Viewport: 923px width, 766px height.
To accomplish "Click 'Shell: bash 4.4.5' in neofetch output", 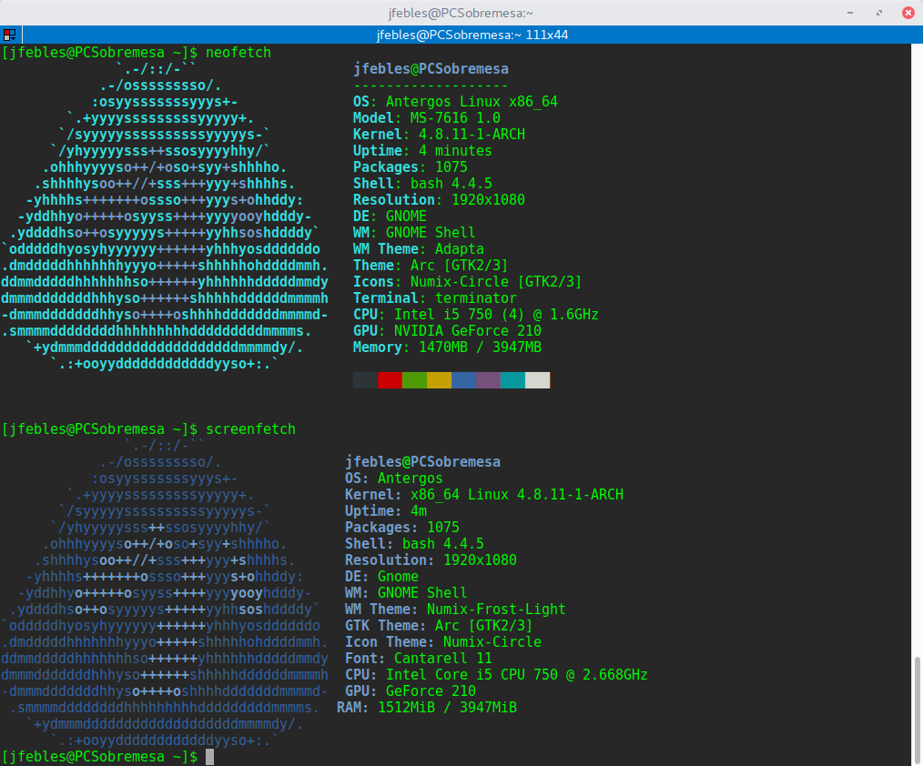I will (422, 184).
